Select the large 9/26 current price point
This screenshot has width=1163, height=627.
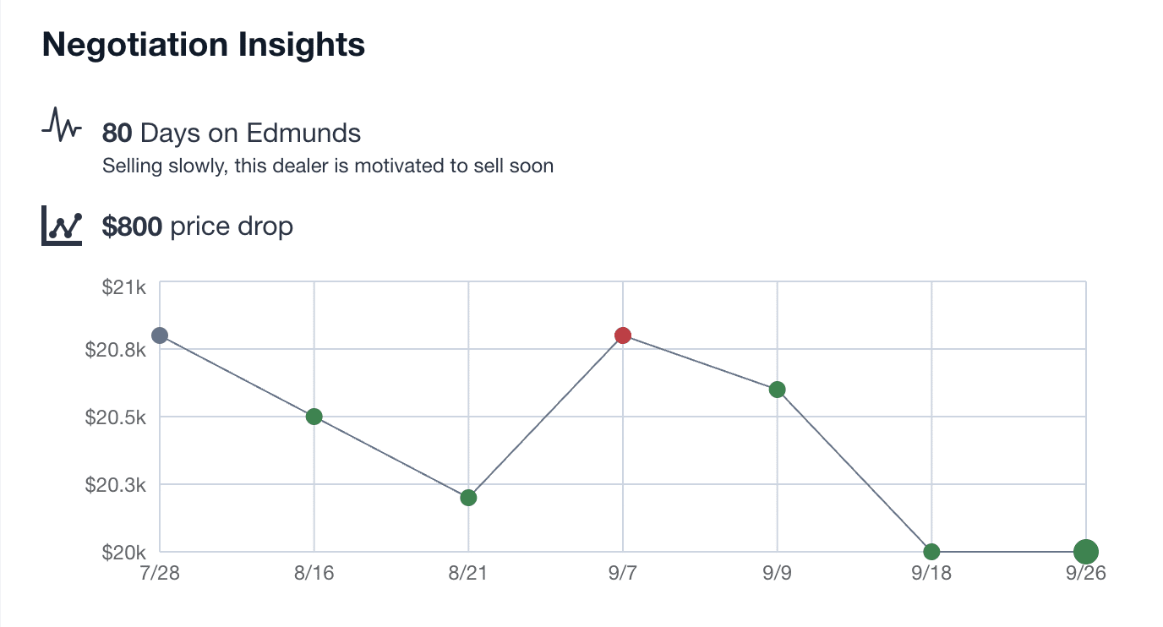coord(1086,552)
